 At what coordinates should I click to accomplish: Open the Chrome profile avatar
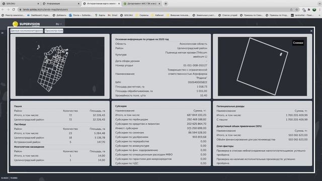coord(314,10)
